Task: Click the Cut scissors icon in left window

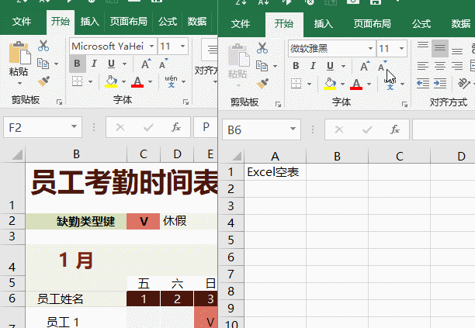Action: coord(43,47)
